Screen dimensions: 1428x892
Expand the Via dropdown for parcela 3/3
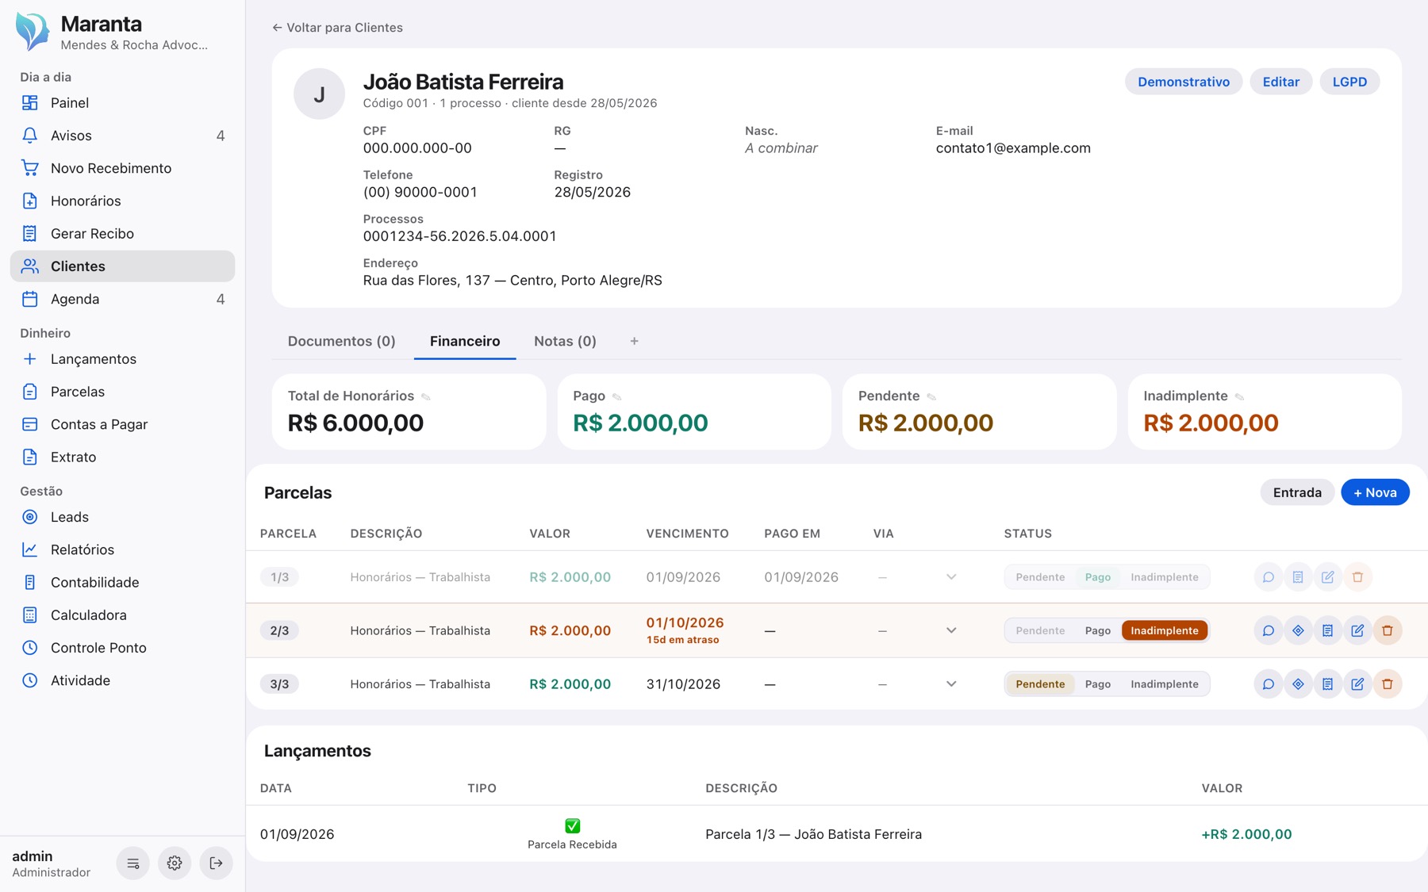click(x=951, y=683)
